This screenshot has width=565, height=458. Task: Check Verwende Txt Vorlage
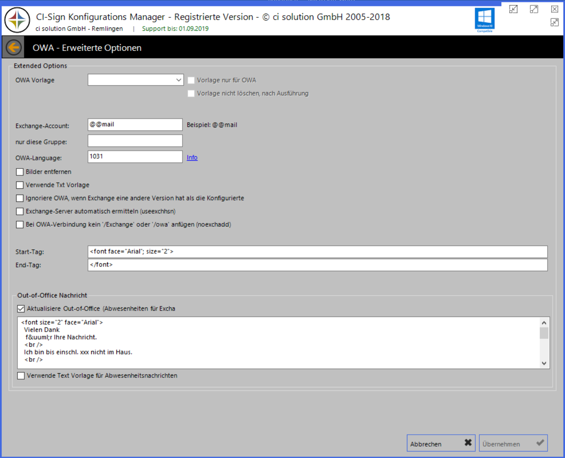20,185
